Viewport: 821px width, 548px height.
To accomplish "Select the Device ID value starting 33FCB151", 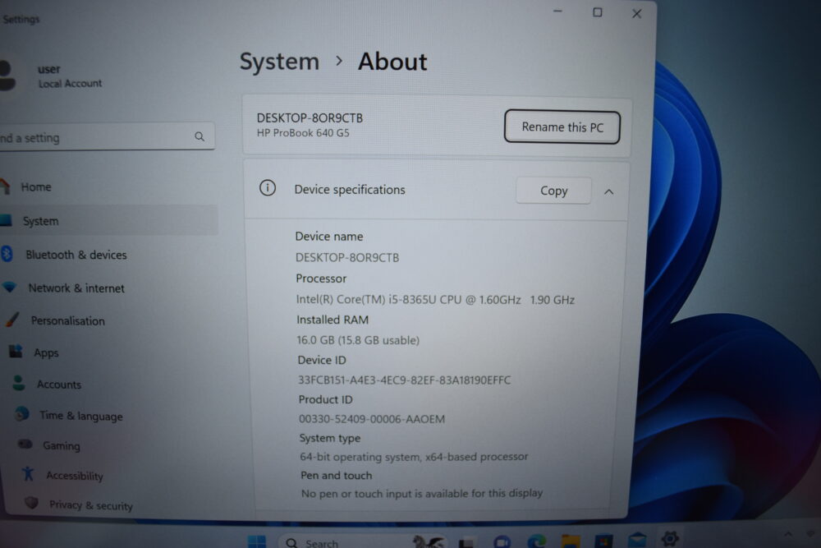I will coord(404,380).
